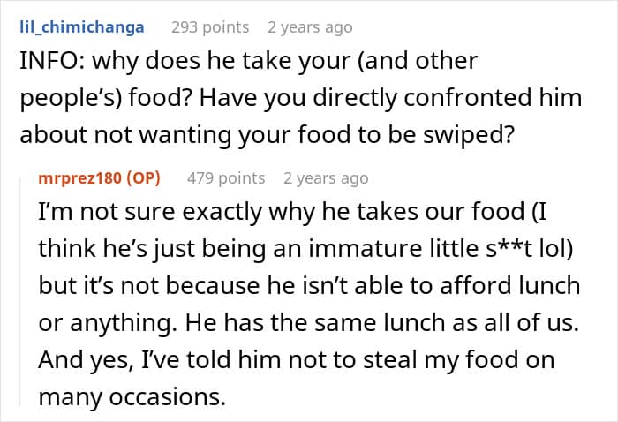Click the top comment's '2 years ago' timestamp
Screen dimensions: 618x422
(x=310, y=27)
